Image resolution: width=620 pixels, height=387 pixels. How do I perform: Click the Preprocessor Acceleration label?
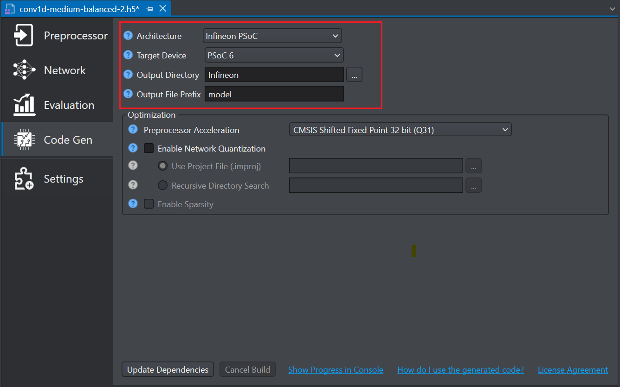[192, 130]
